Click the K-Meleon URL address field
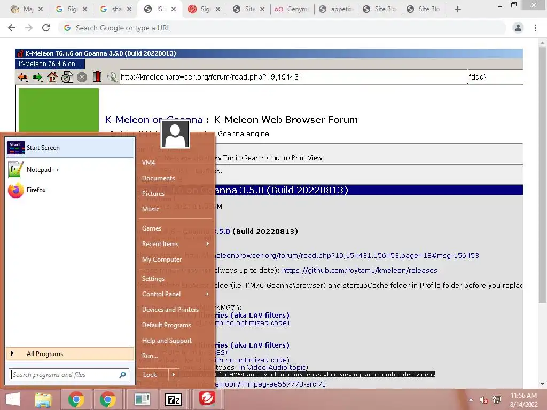 point(293,77)
